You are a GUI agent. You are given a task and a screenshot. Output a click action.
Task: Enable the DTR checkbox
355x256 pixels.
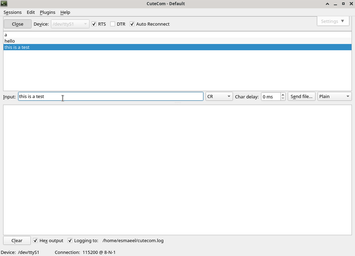113,24
